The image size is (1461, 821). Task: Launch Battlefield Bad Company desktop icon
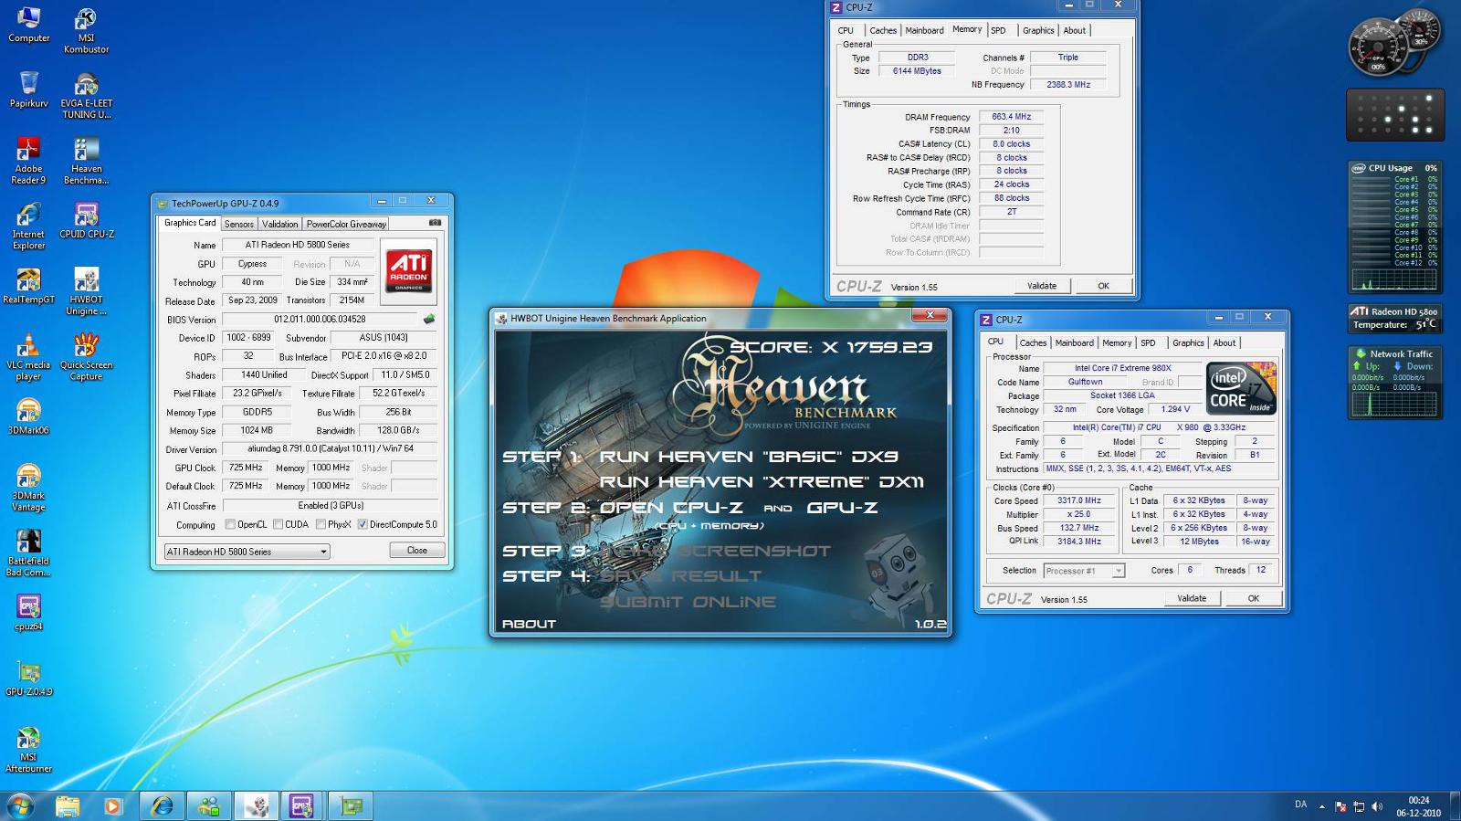pyautogui.click(x=28, y=553)
